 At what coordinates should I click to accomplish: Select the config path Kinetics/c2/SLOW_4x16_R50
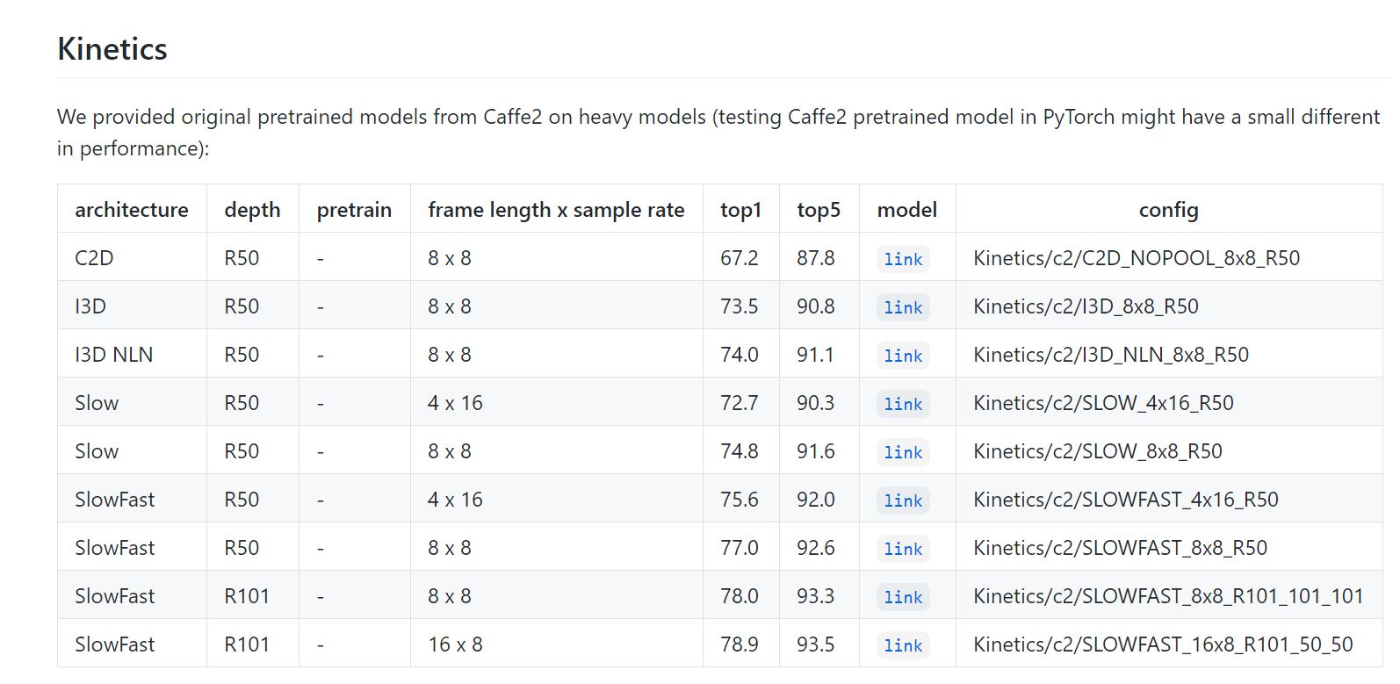(x=1102, y=402)
